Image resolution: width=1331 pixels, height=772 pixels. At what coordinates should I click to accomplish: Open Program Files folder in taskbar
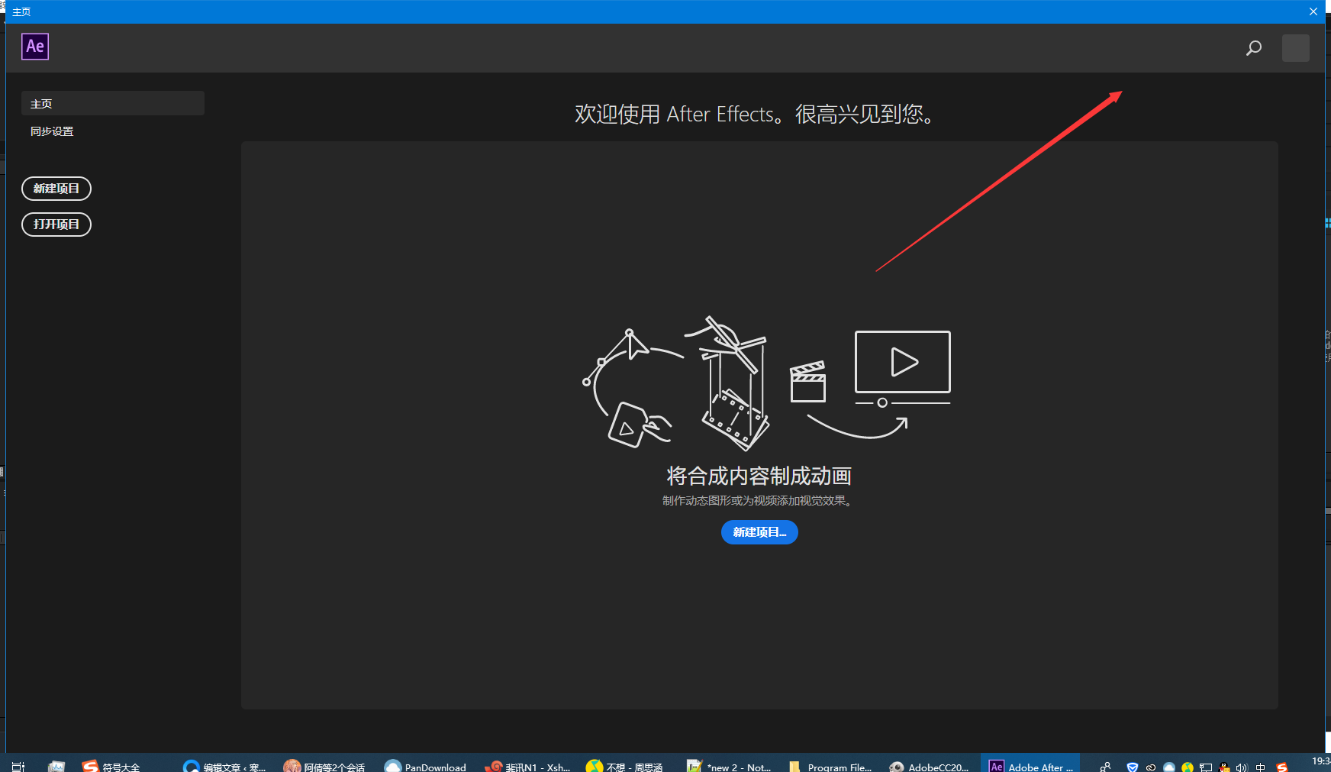click(x=830, y=767)
